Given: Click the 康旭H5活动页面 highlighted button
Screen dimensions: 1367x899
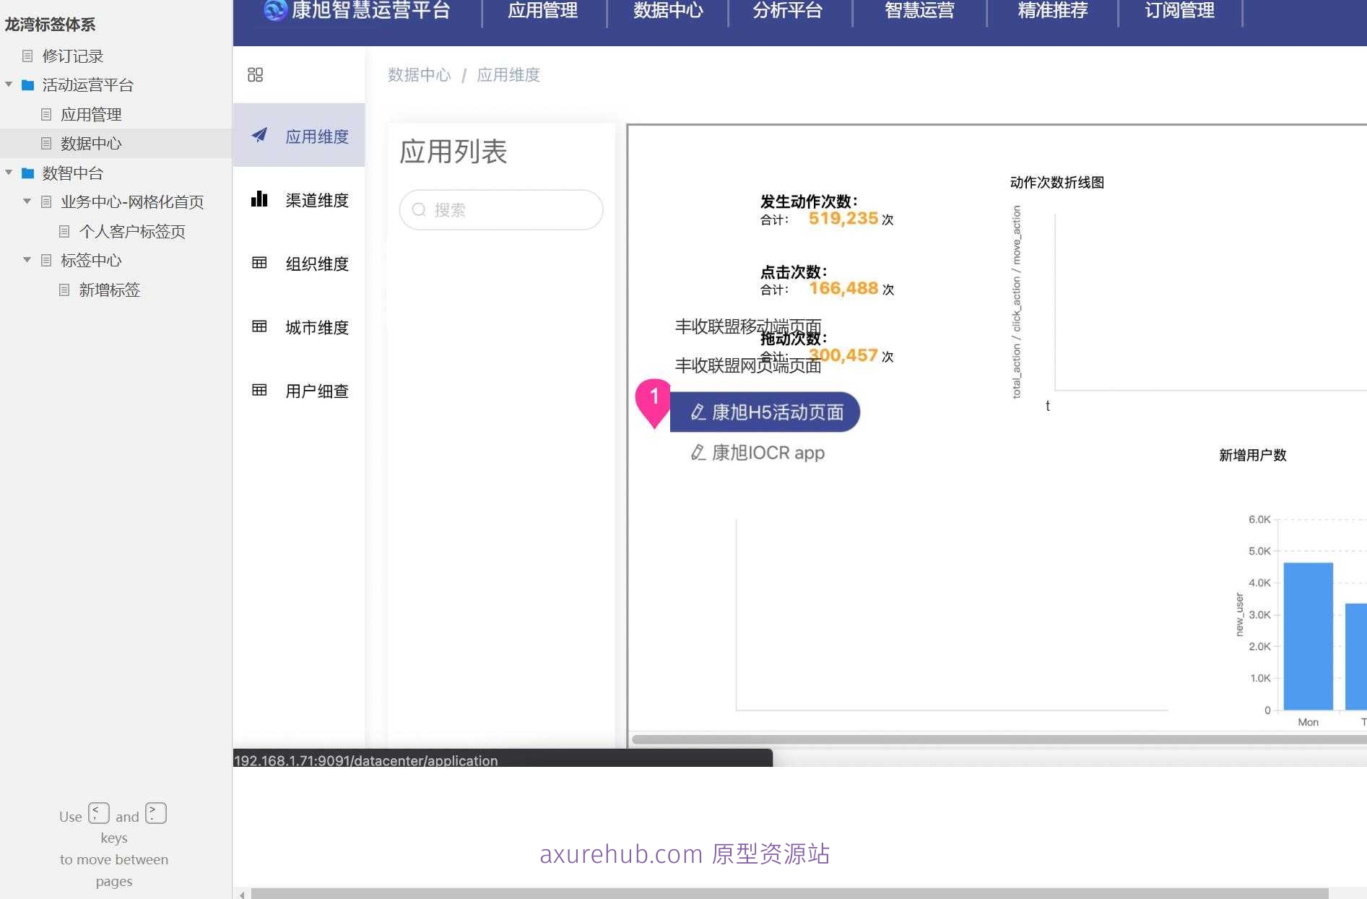Looking at the screenshot, I should [x=765, y=412].
